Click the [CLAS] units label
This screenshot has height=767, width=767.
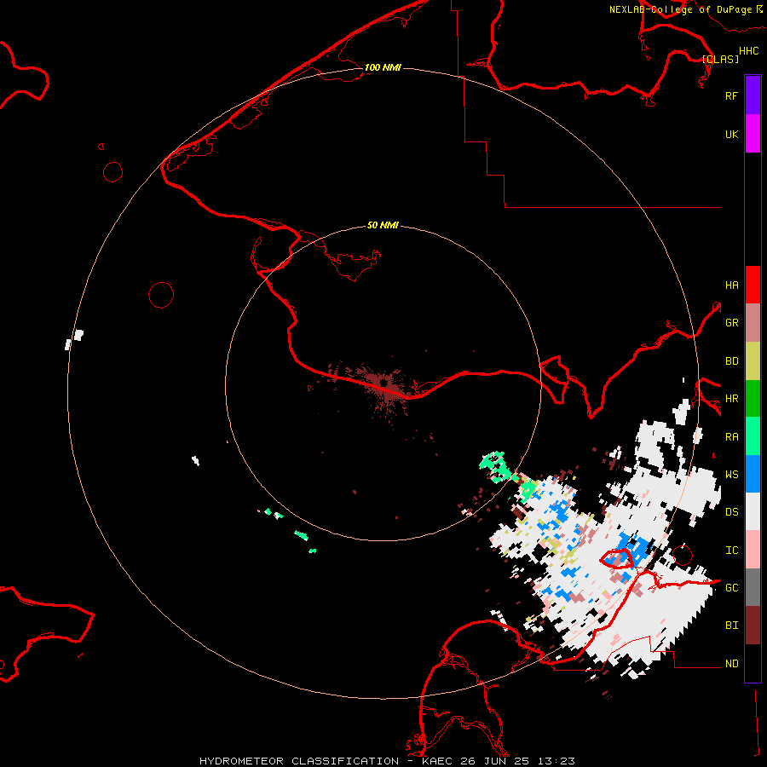[720, 59]
